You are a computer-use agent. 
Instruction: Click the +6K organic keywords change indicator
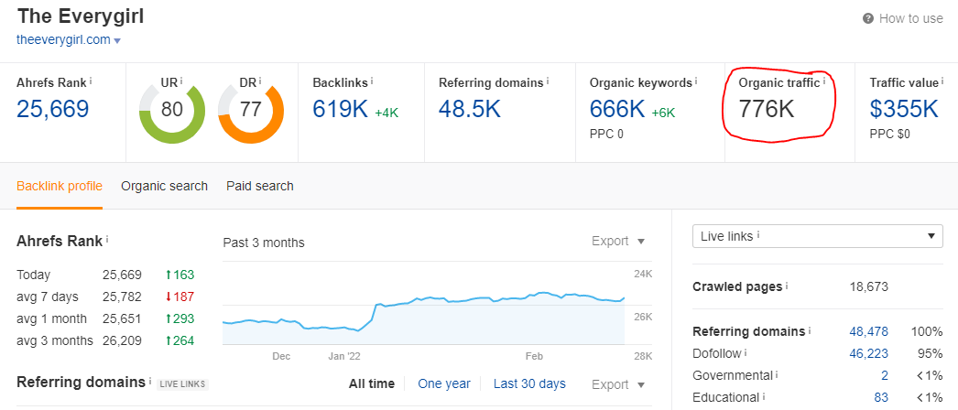pos(663,113)
